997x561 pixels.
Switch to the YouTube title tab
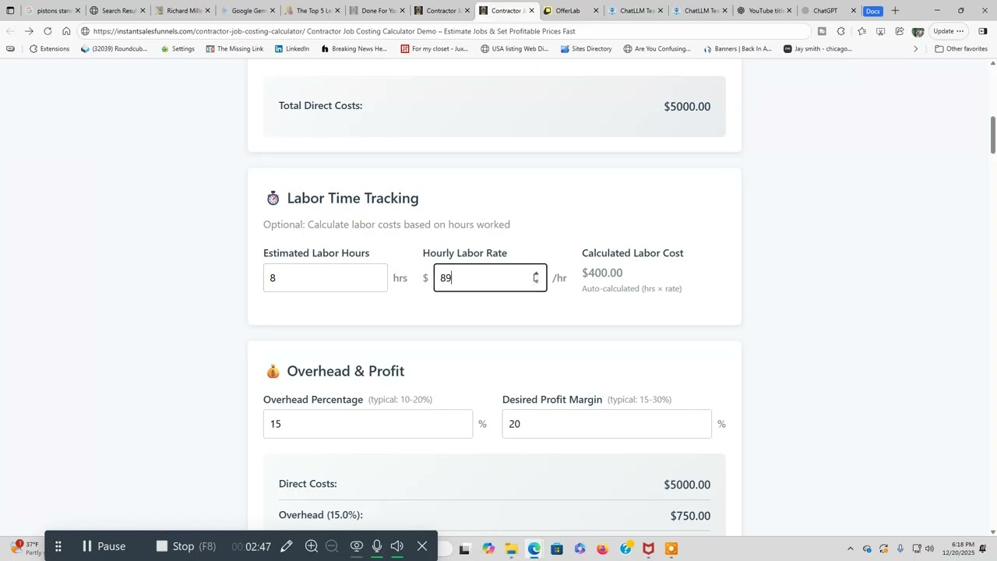(x=764, y=11)
